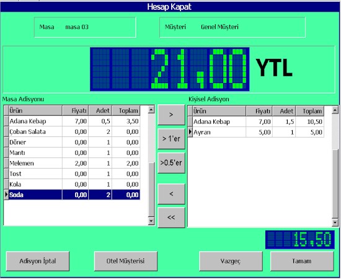
Task: Click the single '>' transfer button
Action: pos(171,115)
